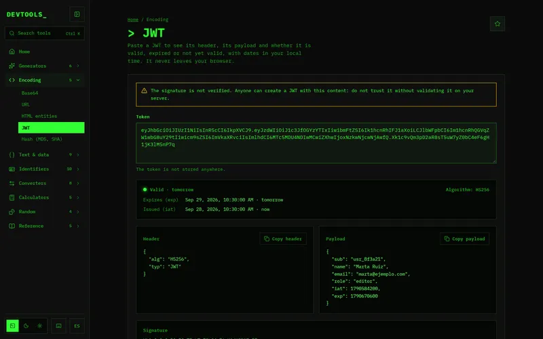Click the Home house icon
The width and height of the screenshot is (543, 339).
(x=12, y=52)
